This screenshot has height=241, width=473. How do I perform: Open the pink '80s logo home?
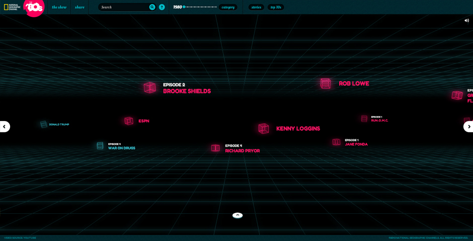tap(34, 7)
